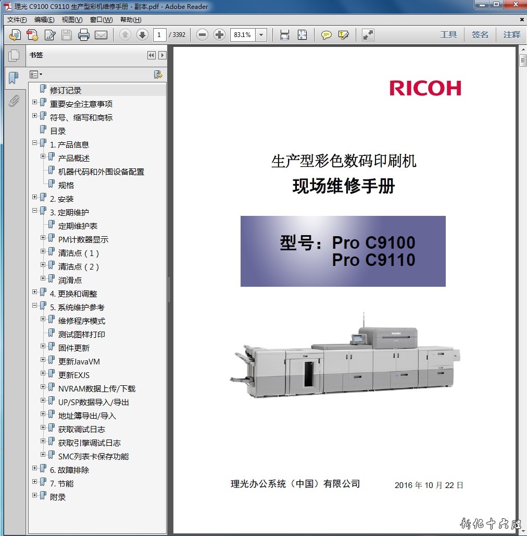
Task: Go to next page with down arrow
Action: (142, 35)
